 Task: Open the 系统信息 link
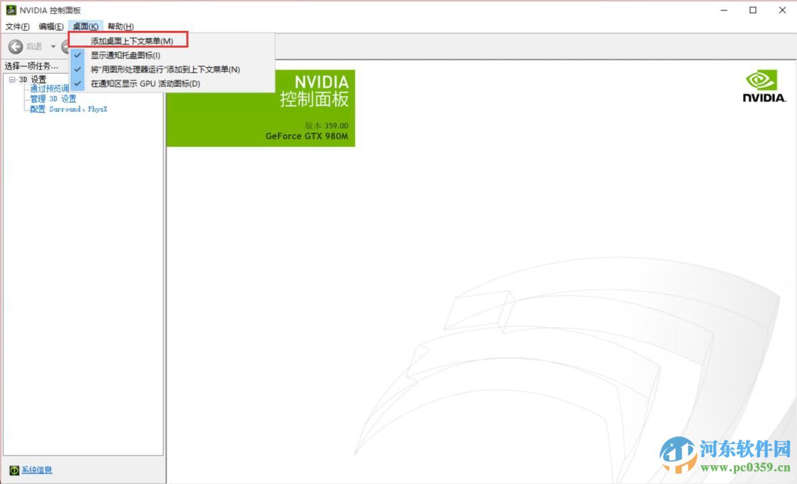[x=37, y=471]
